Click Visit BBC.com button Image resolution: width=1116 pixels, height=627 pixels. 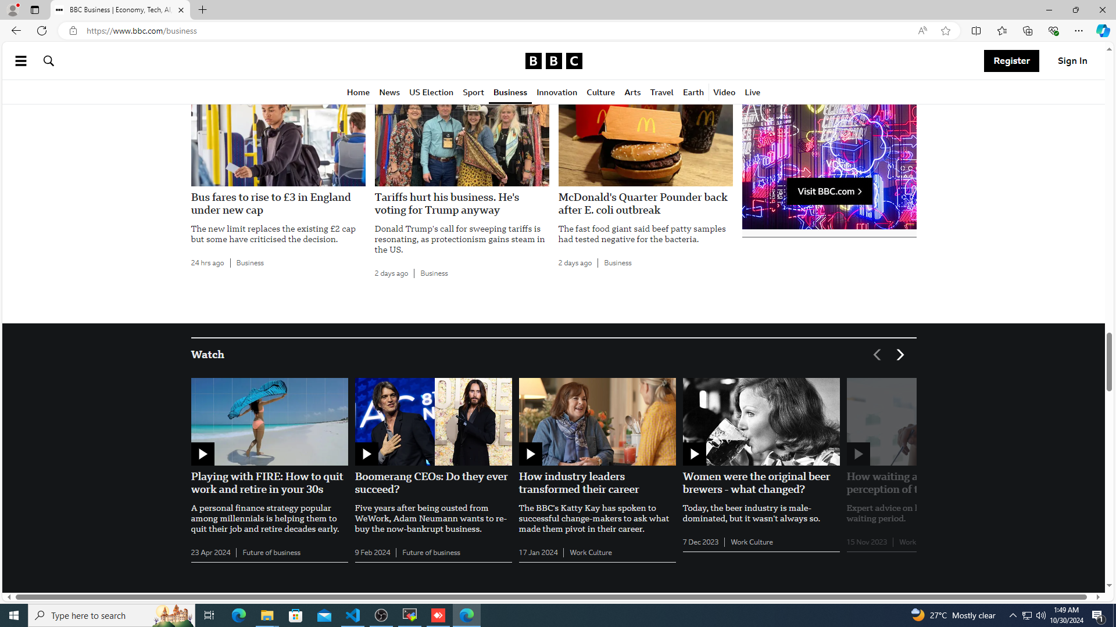[x=829, y=191]
